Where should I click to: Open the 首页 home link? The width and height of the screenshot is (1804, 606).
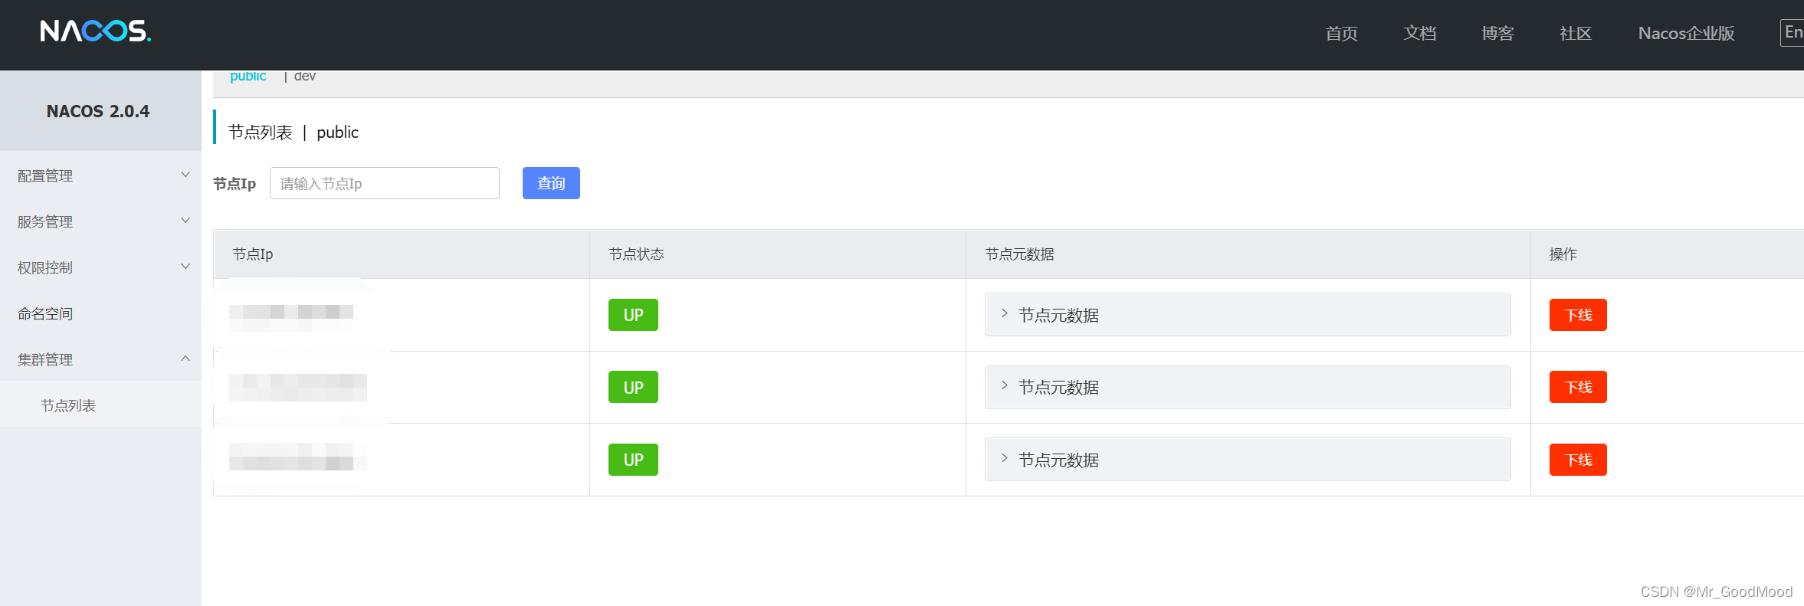click(1341, 33)
